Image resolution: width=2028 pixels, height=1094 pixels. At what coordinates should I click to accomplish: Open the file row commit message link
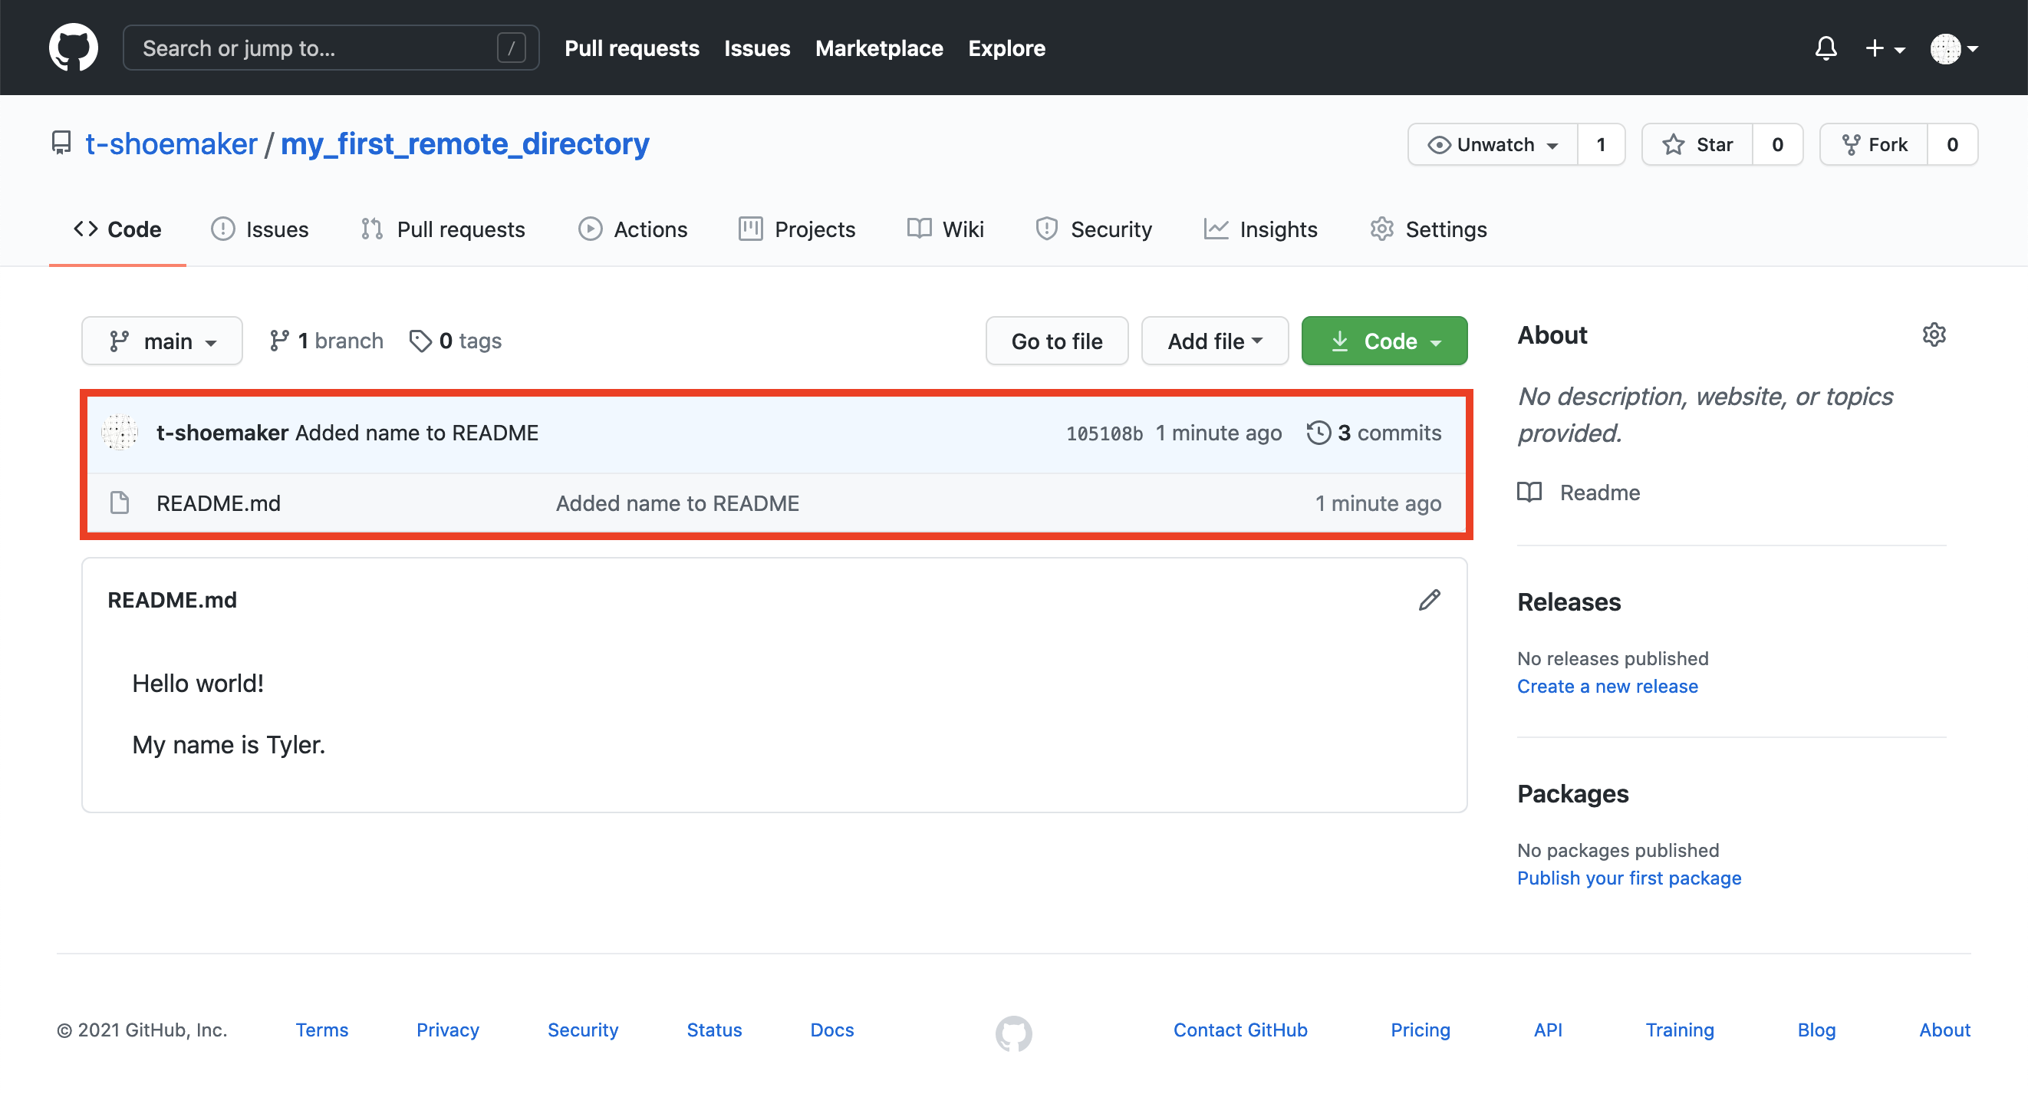tap(677, 503)
